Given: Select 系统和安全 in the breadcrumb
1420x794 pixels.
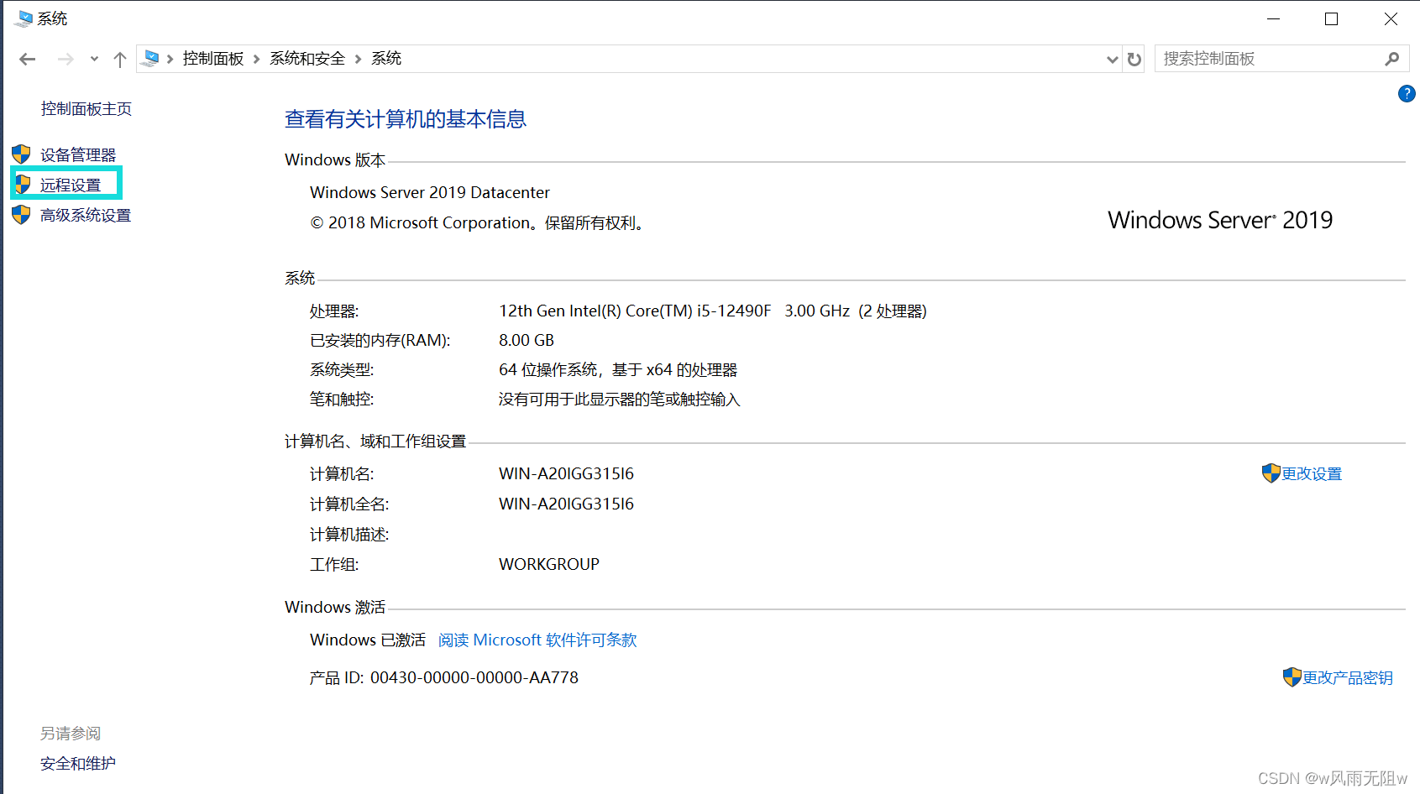Looking at the screenshot, I should tap(307, 59).
